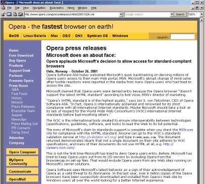Click the print preview icon with magnifier
The image size is (205, 184).
tap(21, 15)
